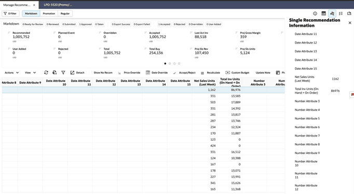The height and width of the screenshot is (194, 354).
Task: Click the Date Attribute 10 column header
Action: [x=55, y=82]
